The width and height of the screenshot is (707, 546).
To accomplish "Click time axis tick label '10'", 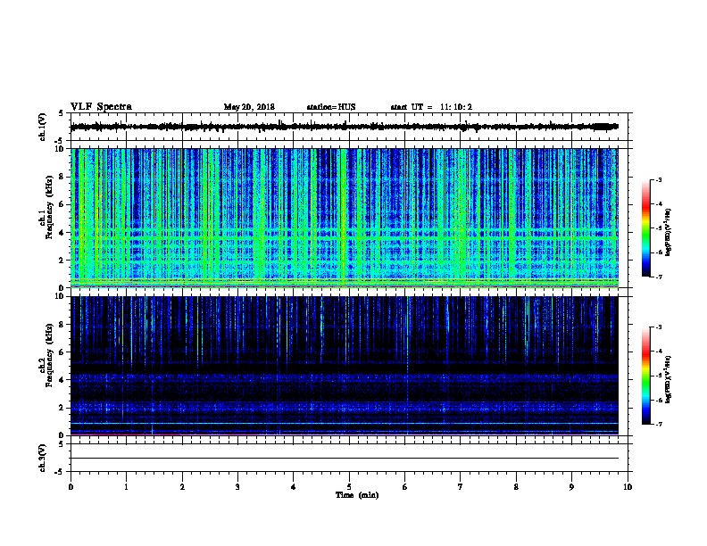I will [628, 487].
